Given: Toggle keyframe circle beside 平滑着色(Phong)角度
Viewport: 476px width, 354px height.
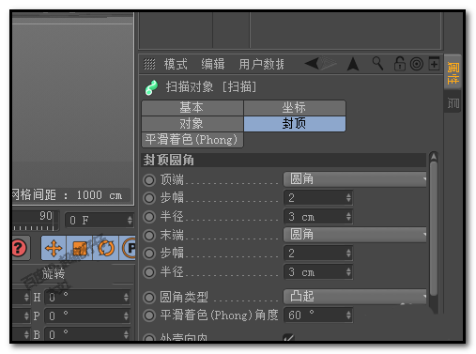Looking at the screenshot, I should 149,316.
